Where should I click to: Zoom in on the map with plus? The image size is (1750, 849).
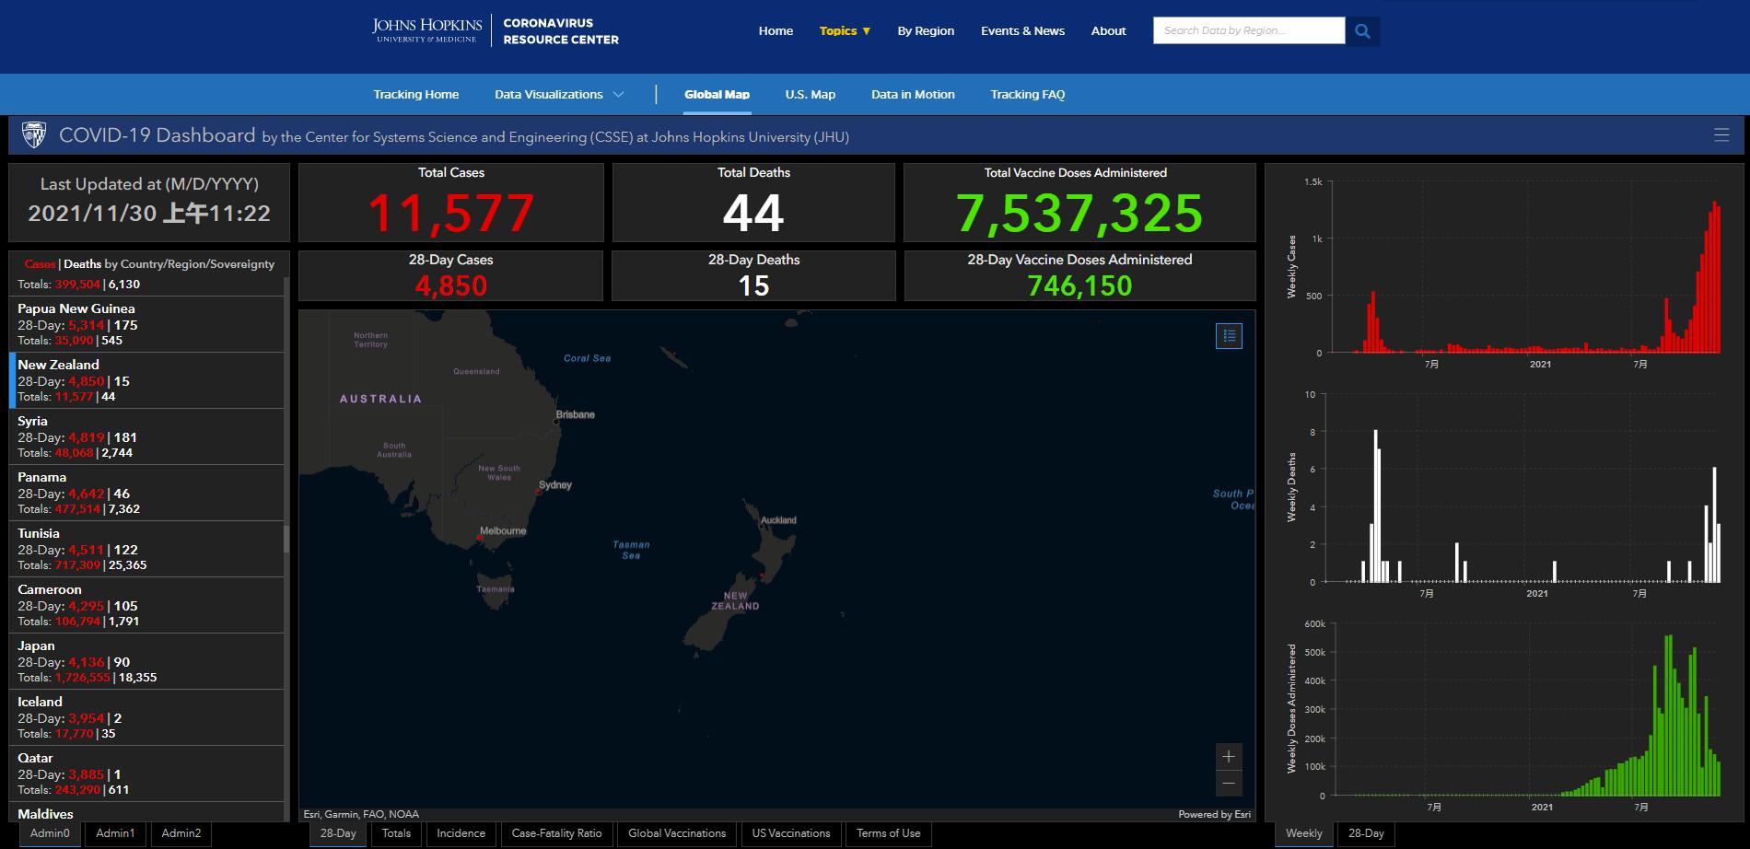1229,757
